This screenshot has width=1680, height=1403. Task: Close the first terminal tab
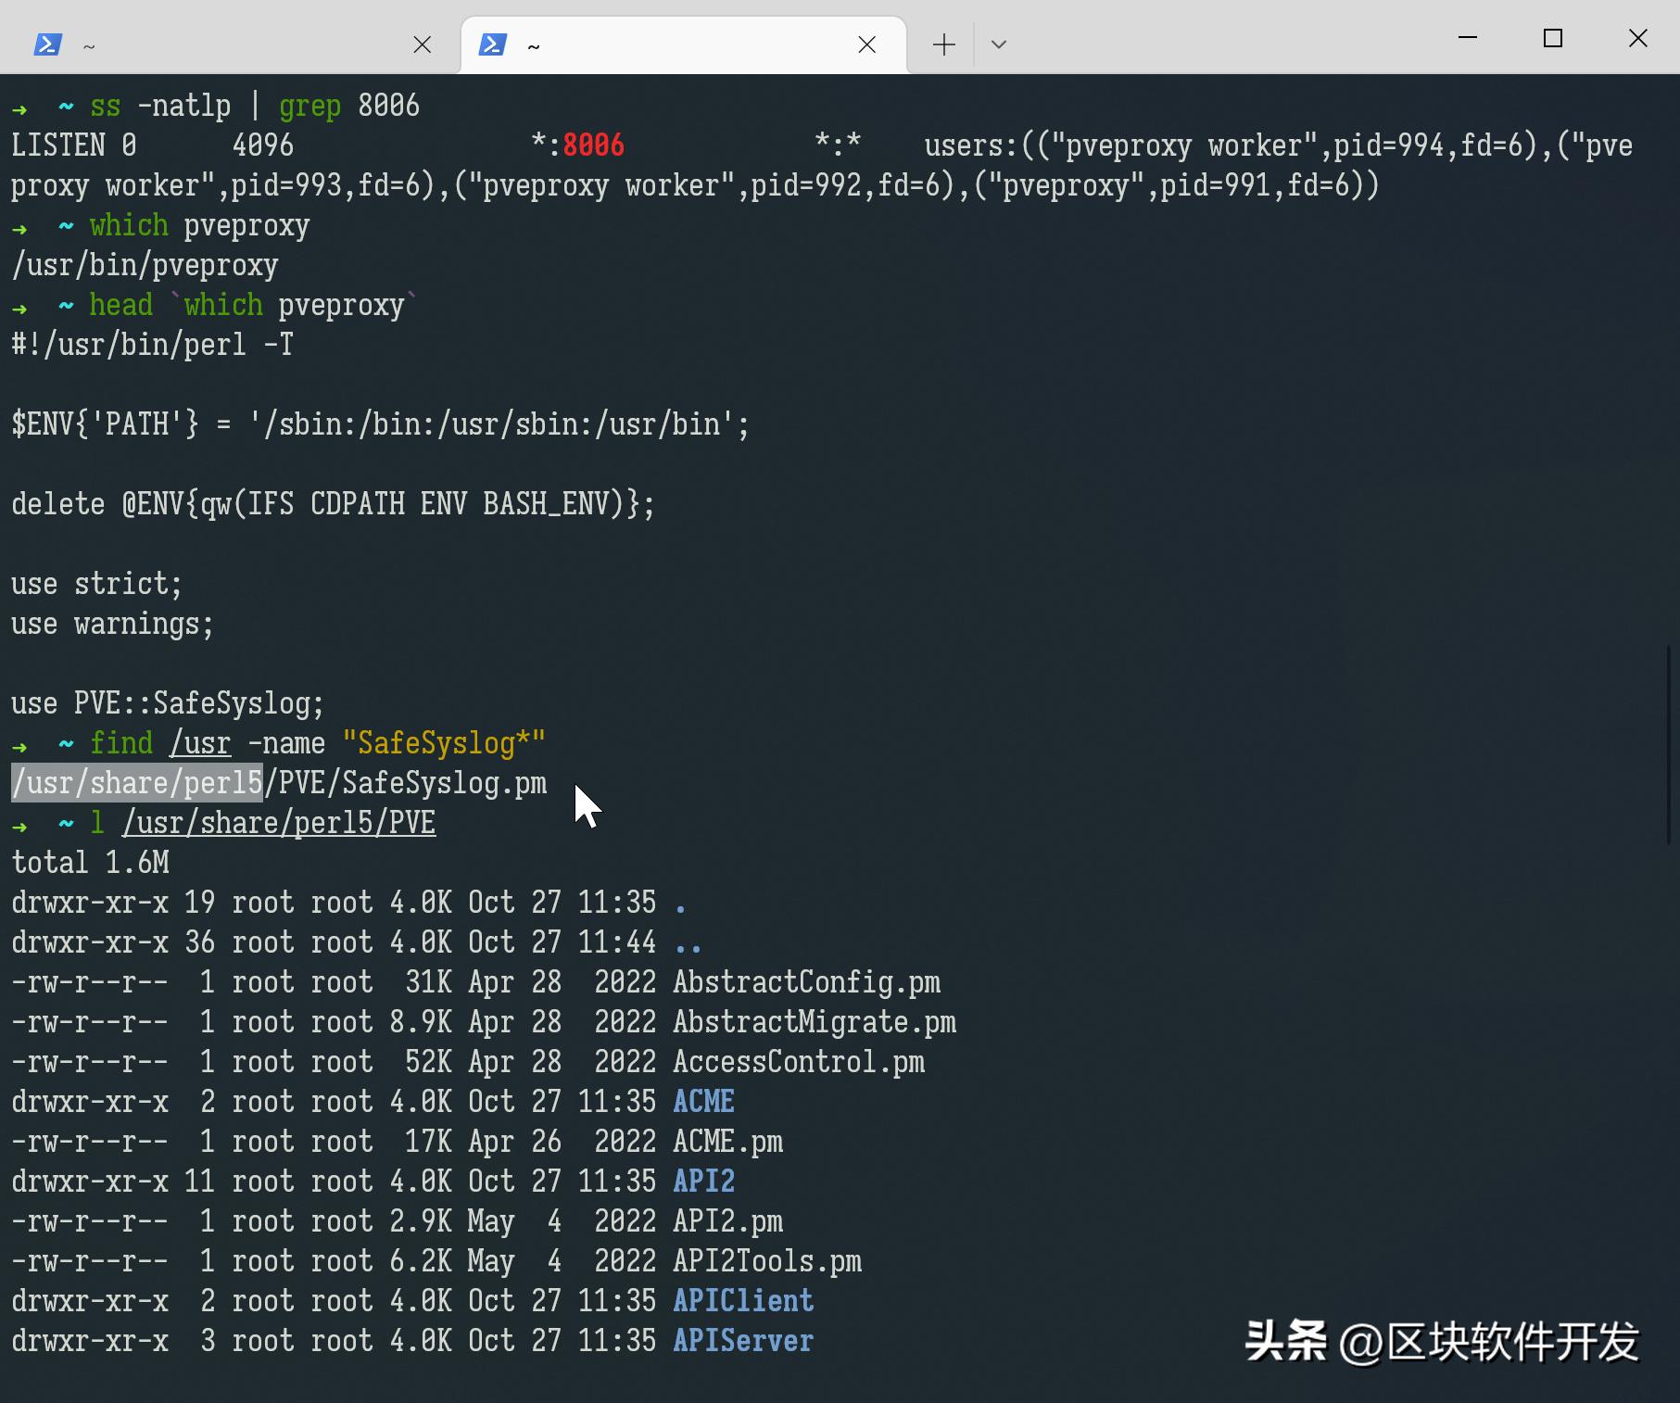pos(423,44)
